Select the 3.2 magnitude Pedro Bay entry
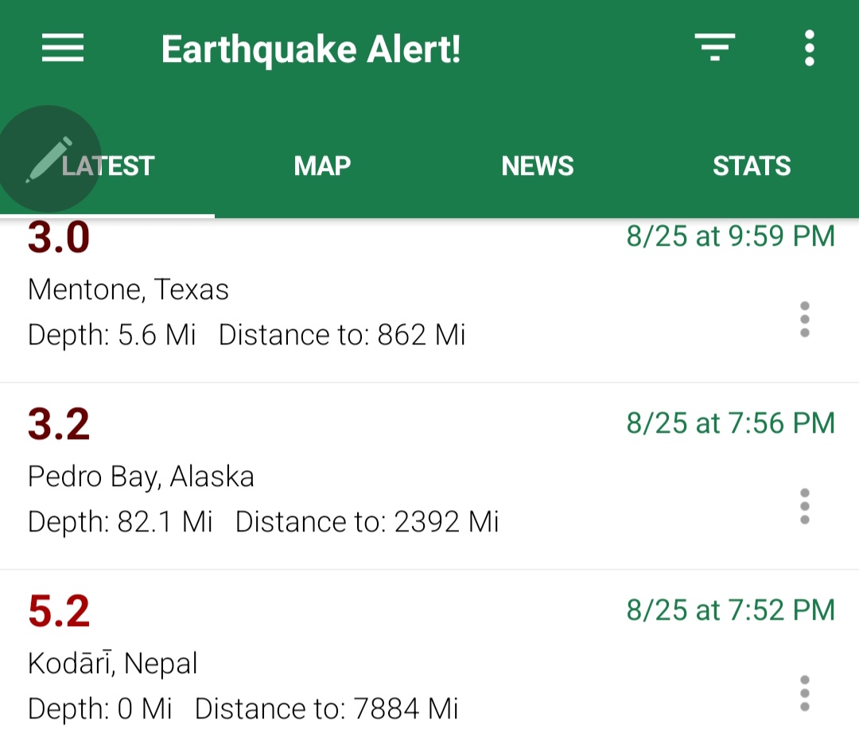This screenshot has width=859, height=755. [429, 476]
